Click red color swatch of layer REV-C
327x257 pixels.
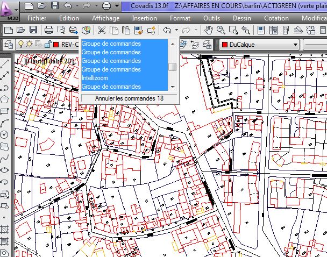[56, 45]
